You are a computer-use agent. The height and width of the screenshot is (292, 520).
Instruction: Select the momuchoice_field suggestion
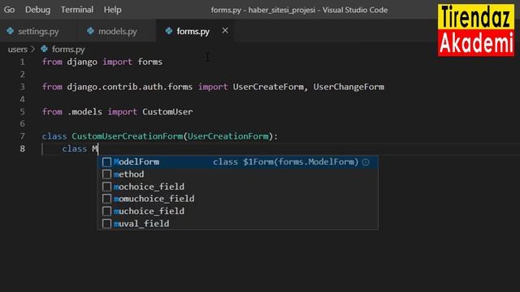pyautogui.click(x=238, y=199)
